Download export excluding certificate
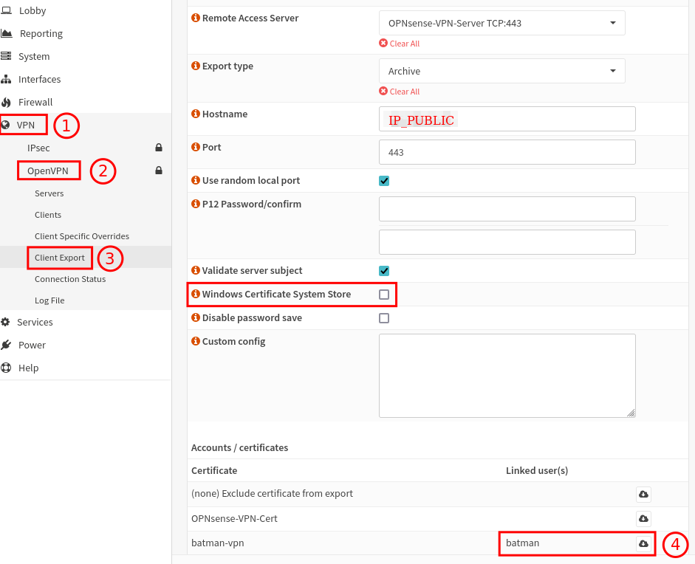This screenshot has height=564, width=695. (643, 494)
